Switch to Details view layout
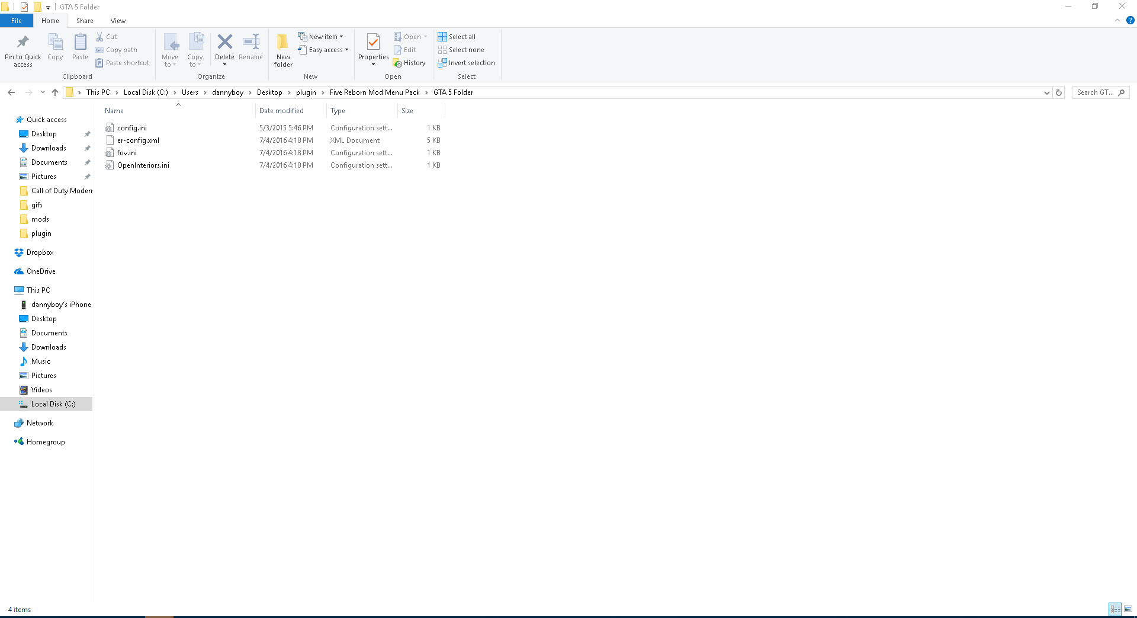This screenshot has width=1137, height=618. pyautogui.click(x=1115, y=609)
